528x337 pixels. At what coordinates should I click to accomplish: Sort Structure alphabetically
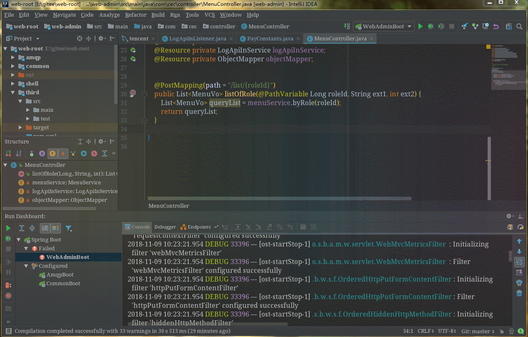[19, 153]
